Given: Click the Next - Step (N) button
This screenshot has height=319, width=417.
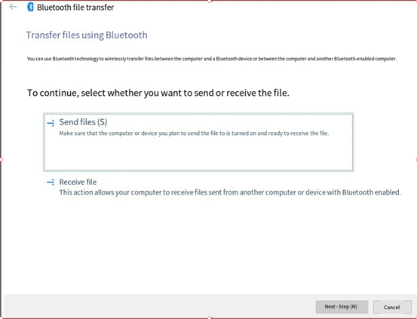Looking at the screenshot, I should tap(342, 307).
